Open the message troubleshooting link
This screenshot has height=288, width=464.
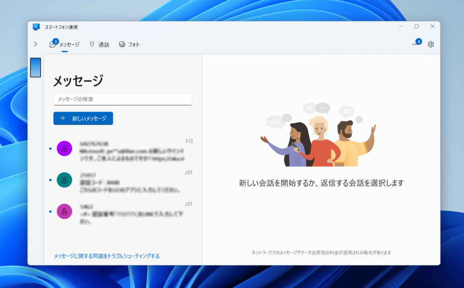(106, 255)
